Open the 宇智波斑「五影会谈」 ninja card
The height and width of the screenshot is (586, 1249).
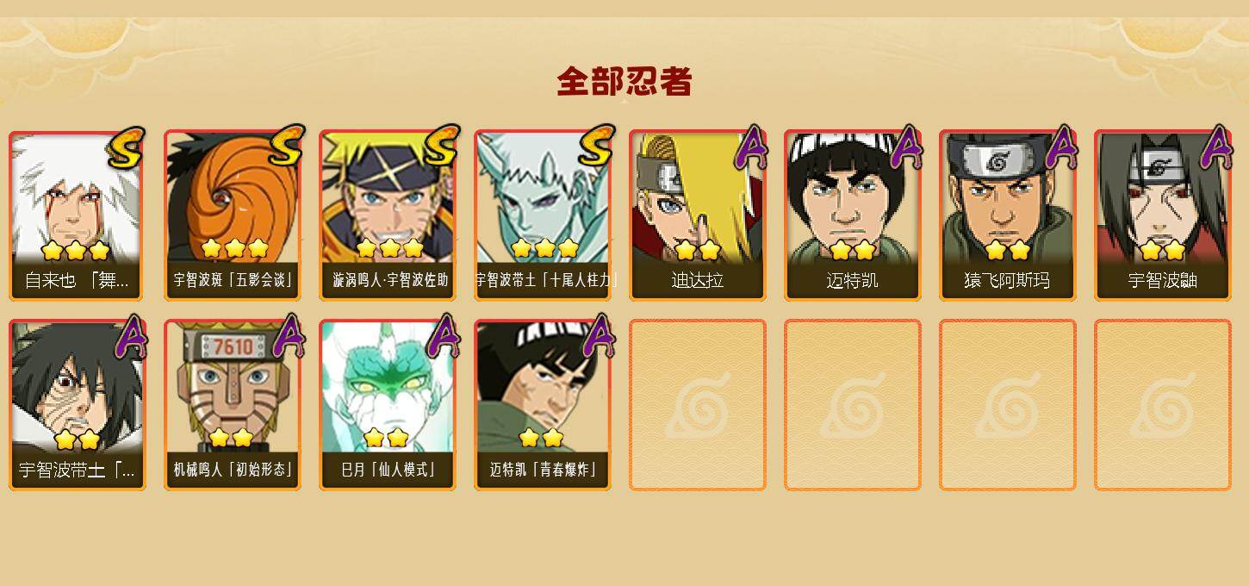pyautogui.click(x=233, y=215)
